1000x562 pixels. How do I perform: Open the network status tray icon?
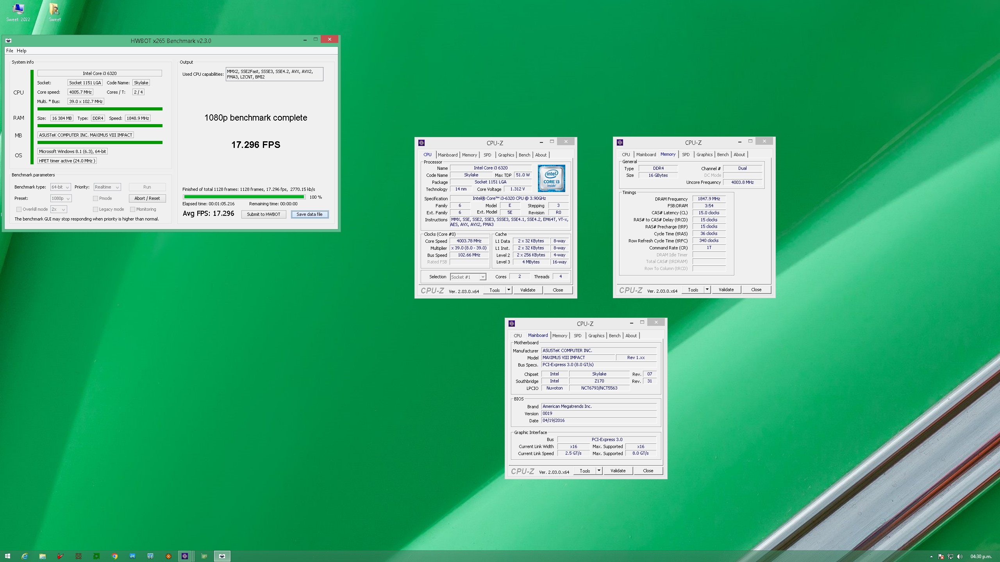(x=950, y=557)
